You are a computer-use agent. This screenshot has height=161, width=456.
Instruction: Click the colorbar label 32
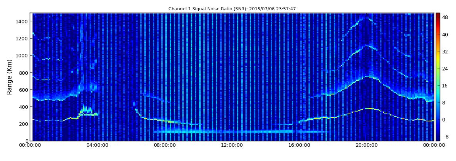(x=445, y=52)
